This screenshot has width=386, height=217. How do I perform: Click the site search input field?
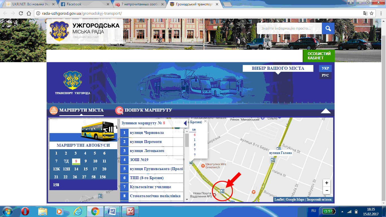pos(290,28)
